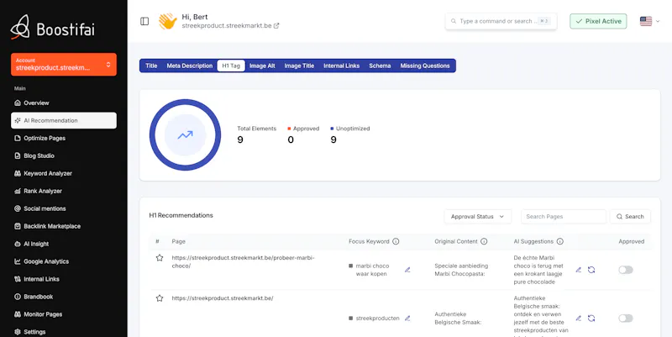Star the probeer-marbi-choco page row
The width and height of the screenshot is (672, 337).
pyautogui.click(x=160, y=258)
